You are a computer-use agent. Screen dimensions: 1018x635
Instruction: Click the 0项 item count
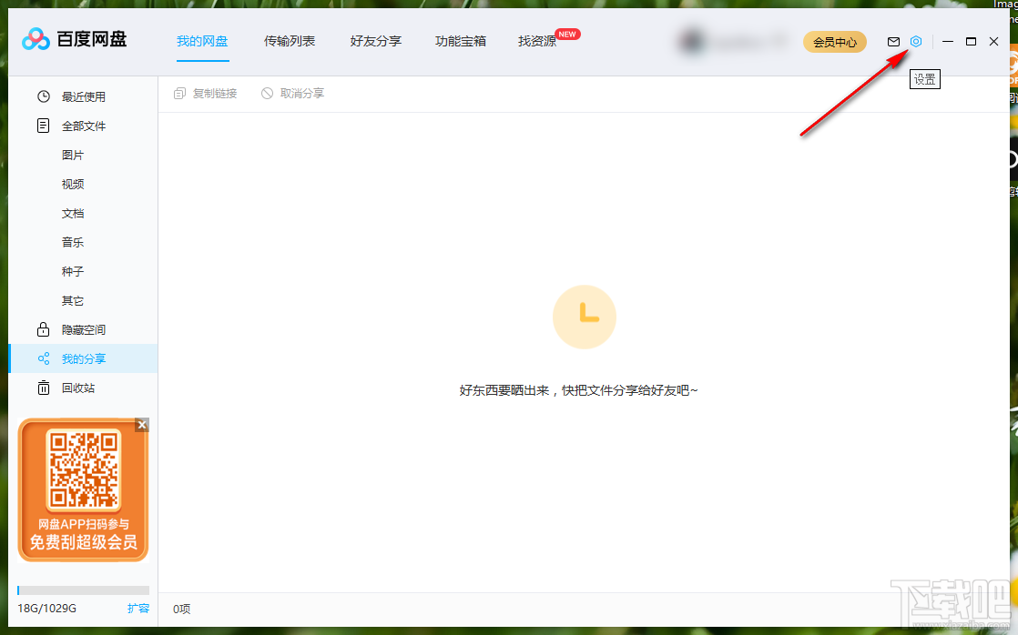coord(182,609)
